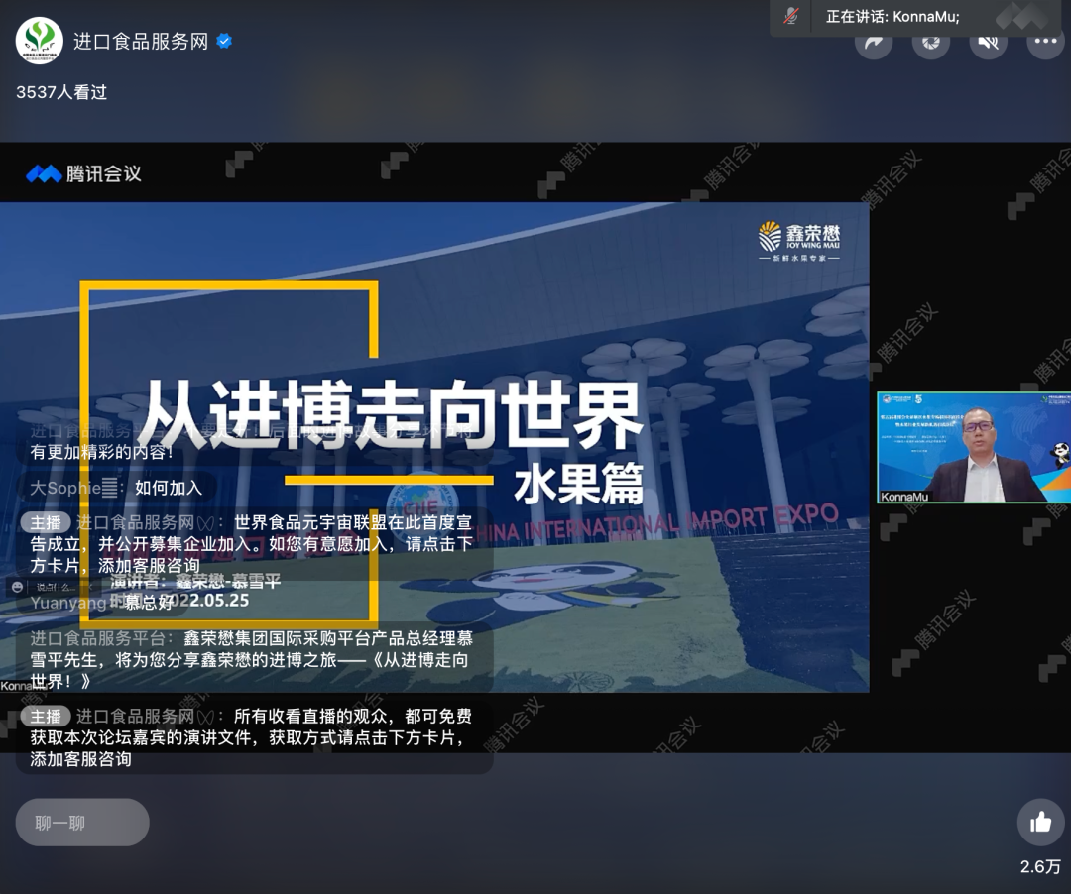The image size is (1071, 894).
Task: Select the KonnaMu speaker video thumbnail
Action: [974, 447]
